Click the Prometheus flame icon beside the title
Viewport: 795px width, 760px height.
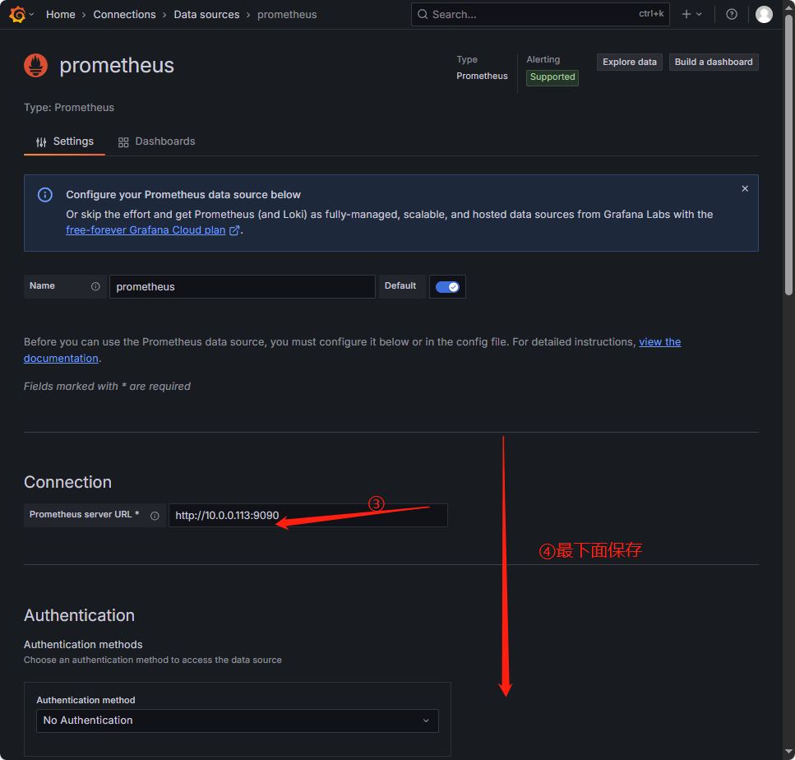34,66
